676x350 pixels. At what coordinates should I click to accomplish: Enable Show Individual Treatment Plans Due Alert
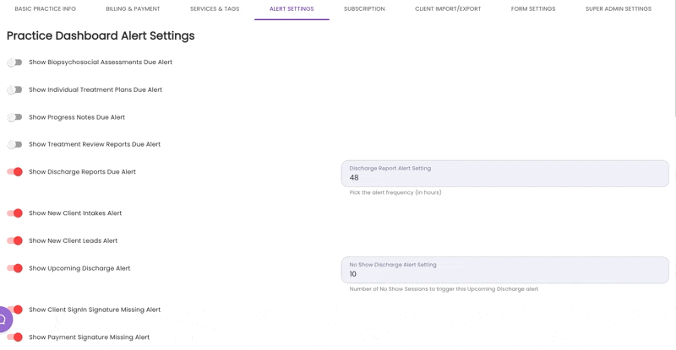click(x=14, y=90)
